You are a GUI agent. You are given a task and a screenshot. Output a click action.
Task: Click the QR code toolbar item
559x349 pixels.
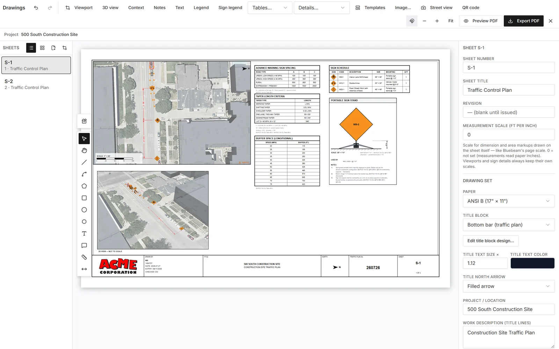pyautogui.click(x=471, y=8)
